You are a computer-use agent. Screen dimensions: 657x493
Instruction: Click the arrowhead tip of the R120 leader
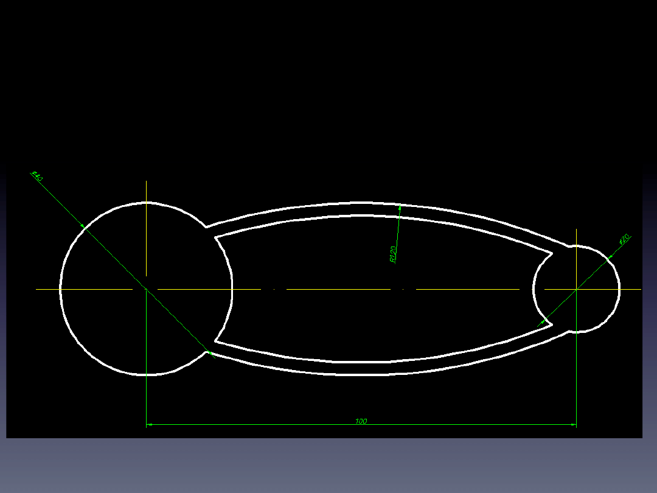(x=400, y=208)
